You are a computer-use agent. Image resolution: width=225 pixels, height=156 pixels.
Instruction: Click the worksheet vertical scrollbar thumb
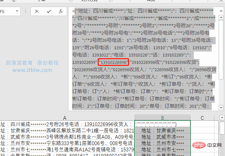click(222, 128)
